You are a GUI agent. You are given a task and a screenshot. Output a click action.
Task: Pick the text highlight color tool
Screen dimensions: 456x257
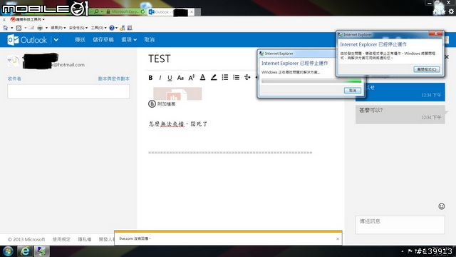[x=214, y=77]
